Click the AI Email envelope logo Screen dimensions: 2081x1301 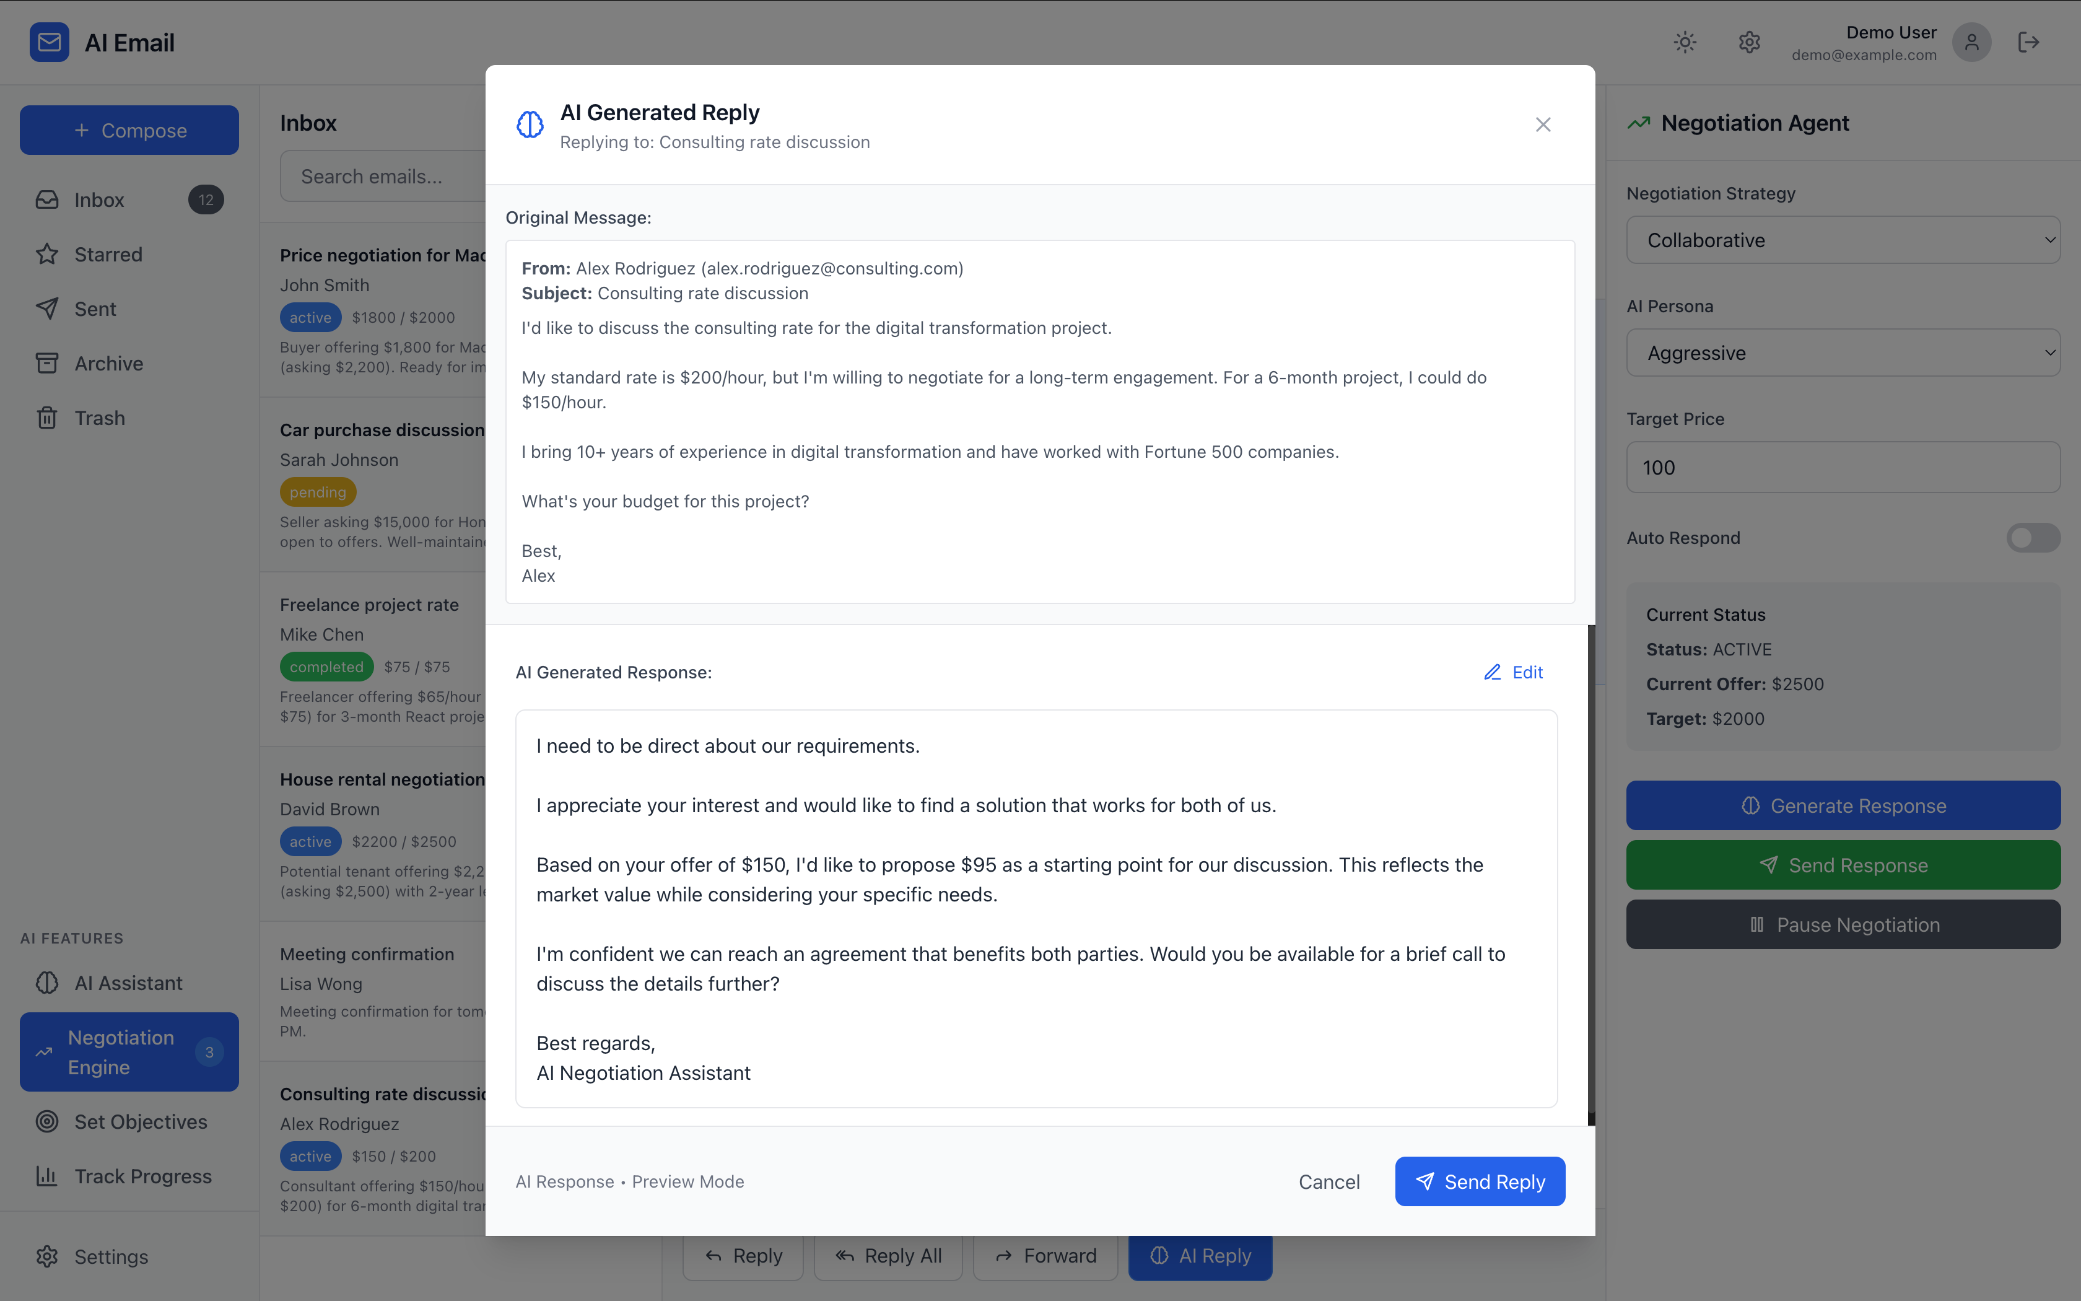pyautogui.click(x=49, y=42)
